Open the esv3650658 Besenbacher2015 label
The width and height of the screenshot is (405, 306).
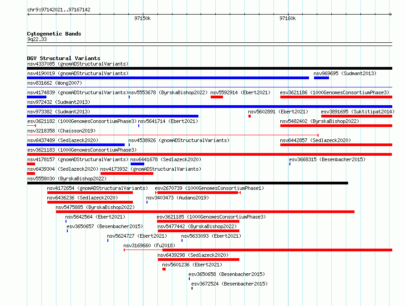227,274
